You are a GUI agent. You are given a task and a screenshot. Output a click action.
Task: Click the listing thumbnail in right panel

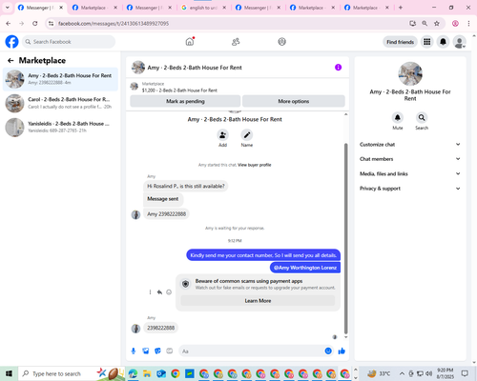point(410,74)
